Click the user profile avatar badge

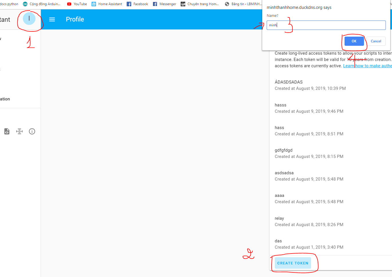tap(29, 19)
